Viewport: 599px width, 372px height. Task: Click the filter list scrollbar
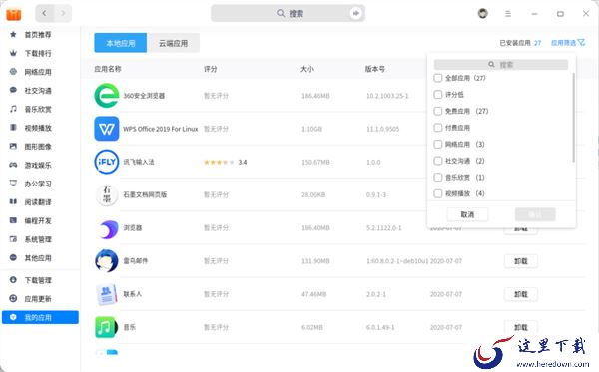573,117
